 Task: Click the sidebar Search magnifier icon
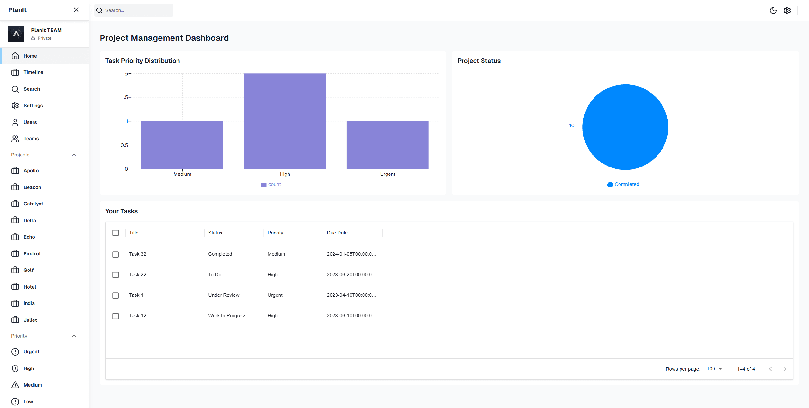(x=15, y=89)
